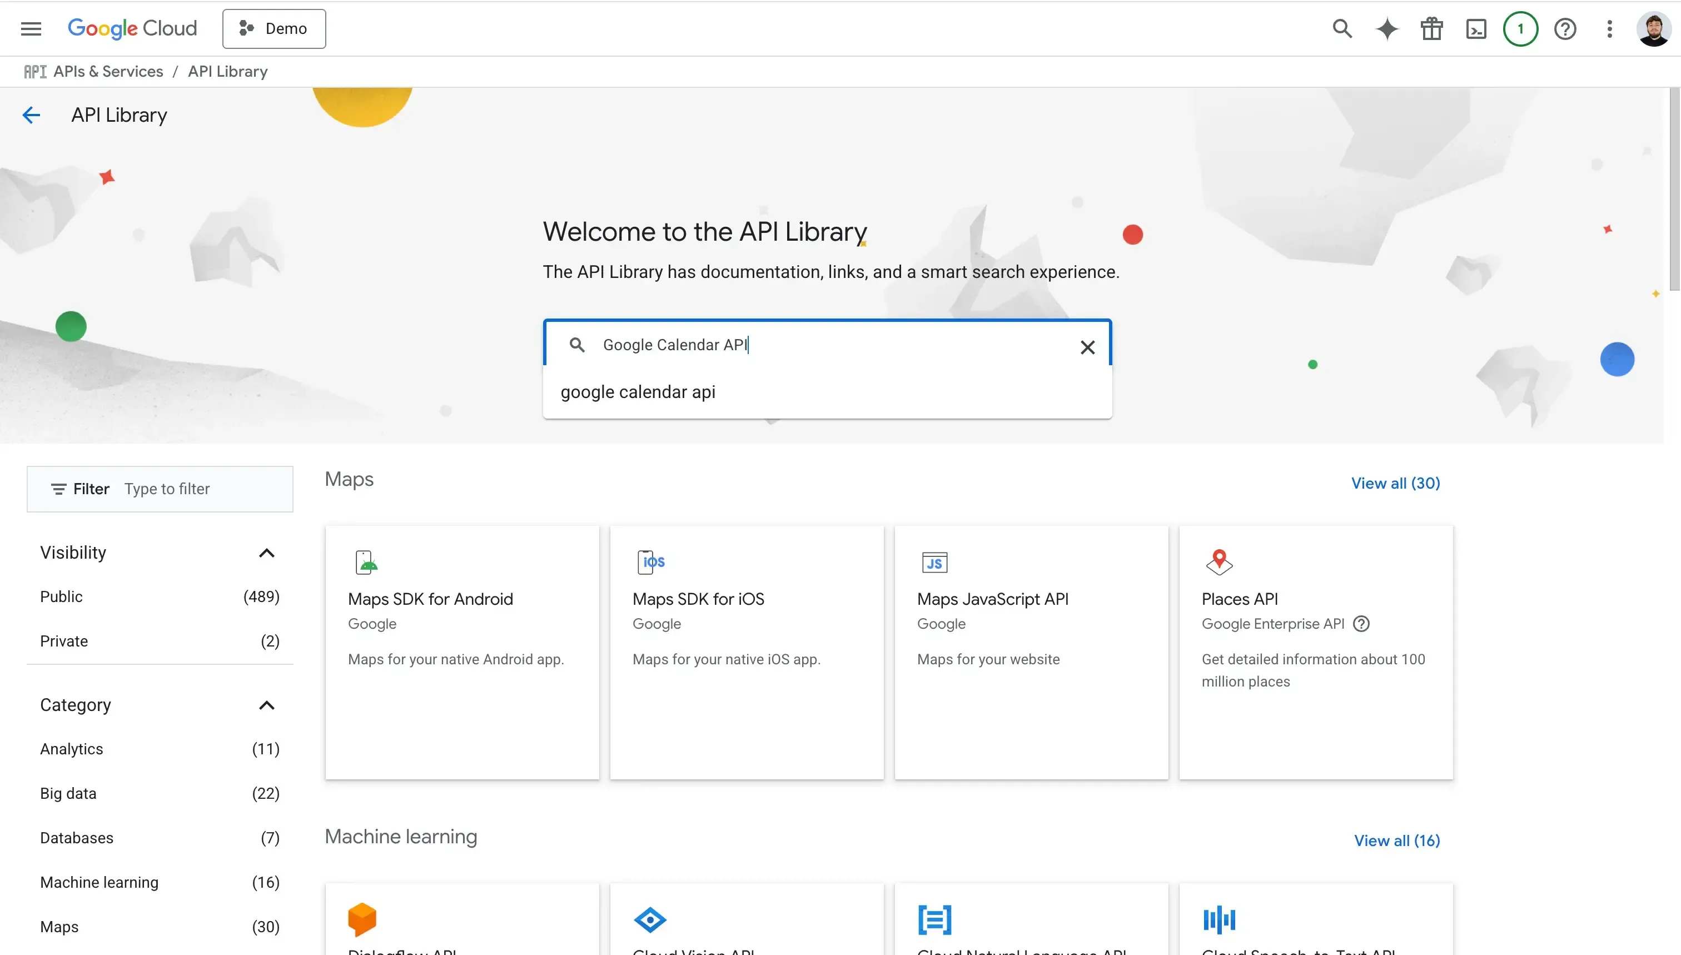1681x955 pixels.
Task: Click 'Maps for your website' description
Action: [x=988, y=659]
